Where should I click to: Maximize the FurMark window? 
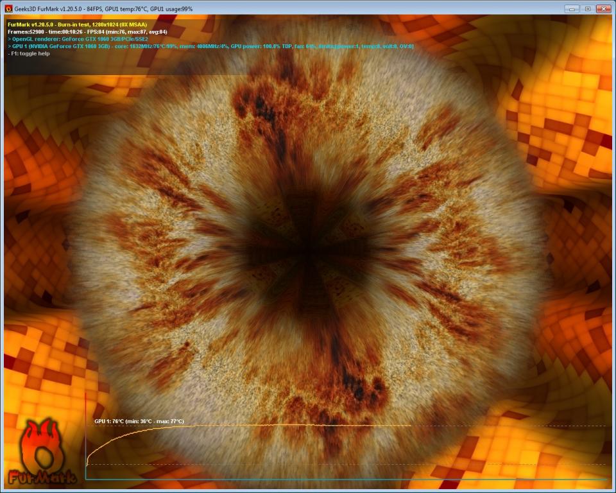(588, 8)
